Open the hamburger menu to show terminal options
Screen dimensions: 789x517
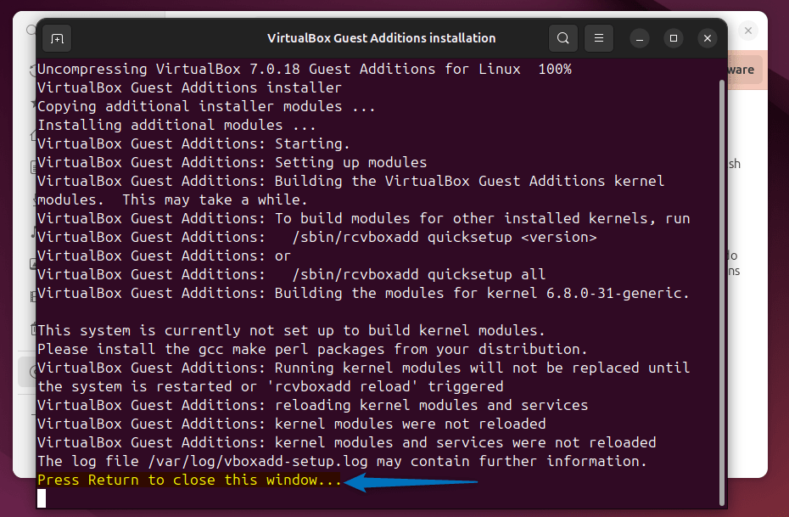coord(598,38)
